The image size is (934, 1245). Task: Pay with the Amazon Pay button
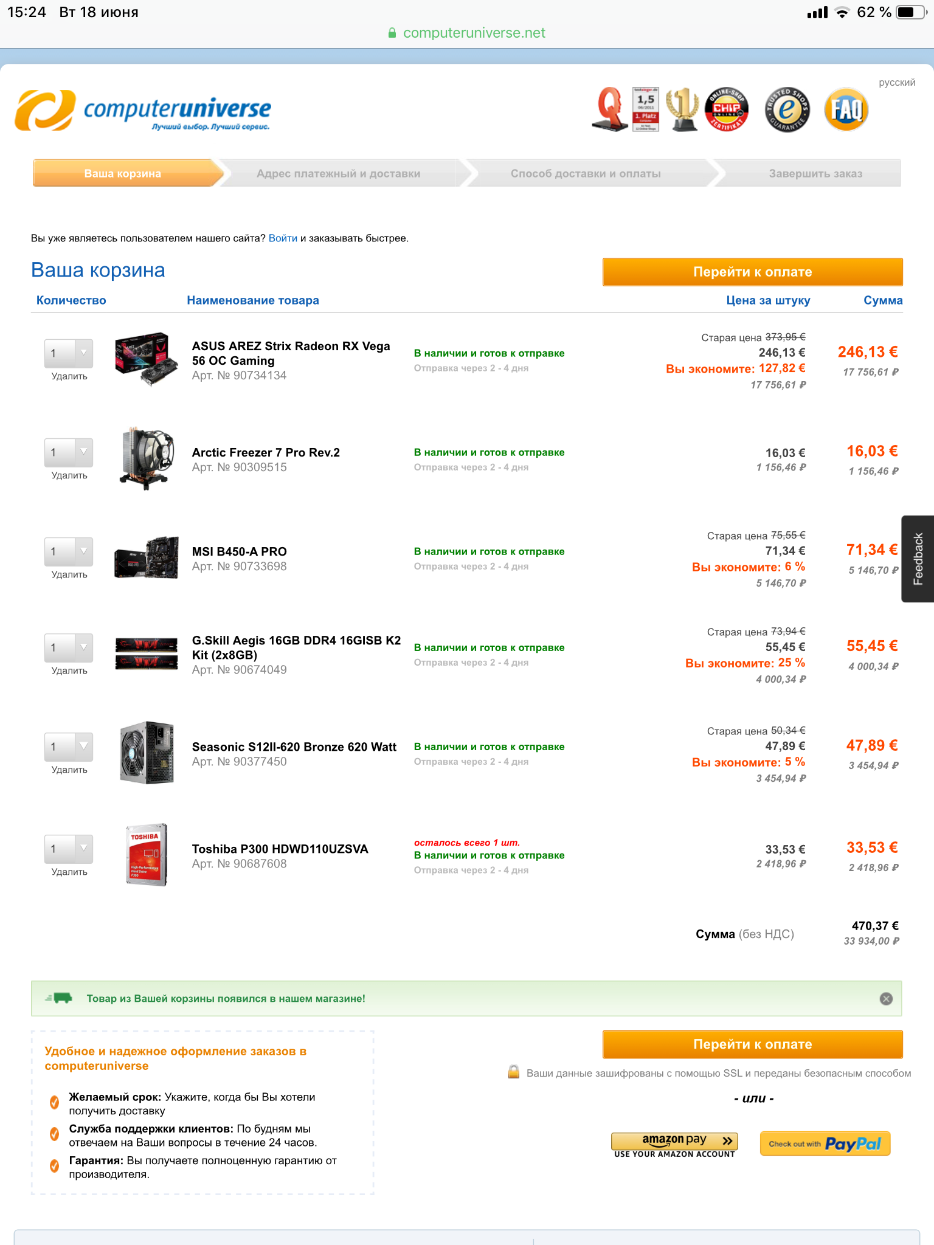coord(674,1145)
